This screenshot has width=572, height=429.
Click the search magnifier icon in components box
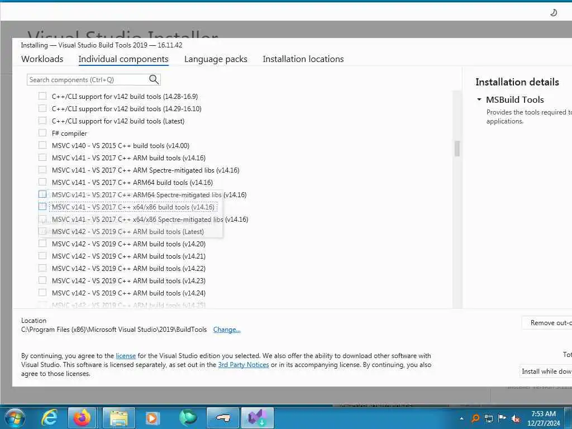154,79
